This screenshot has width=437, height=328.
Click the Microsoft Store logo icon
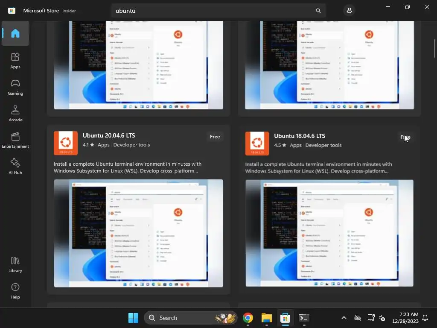[12, 11]
